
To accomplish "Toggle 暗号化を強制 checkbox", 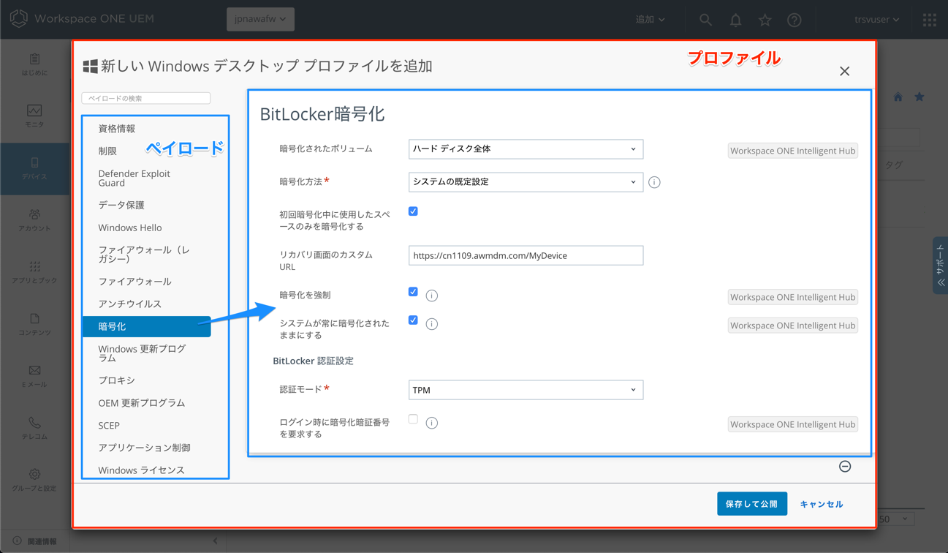I will pyautogui.click(x=413, y=292).
